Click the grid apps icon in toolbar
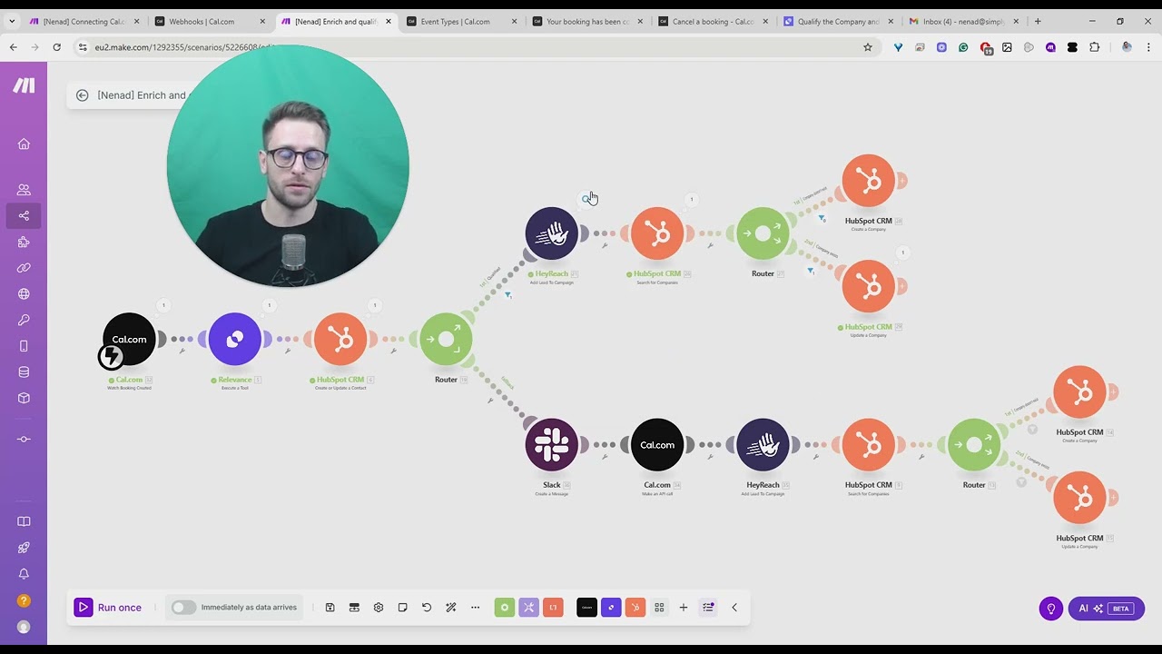The height and width of the screenshot is (654, 1162). coord(660,608)
